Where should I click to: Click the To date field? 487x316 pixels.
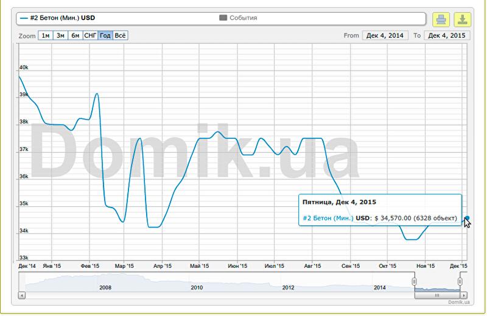(447, 35)
